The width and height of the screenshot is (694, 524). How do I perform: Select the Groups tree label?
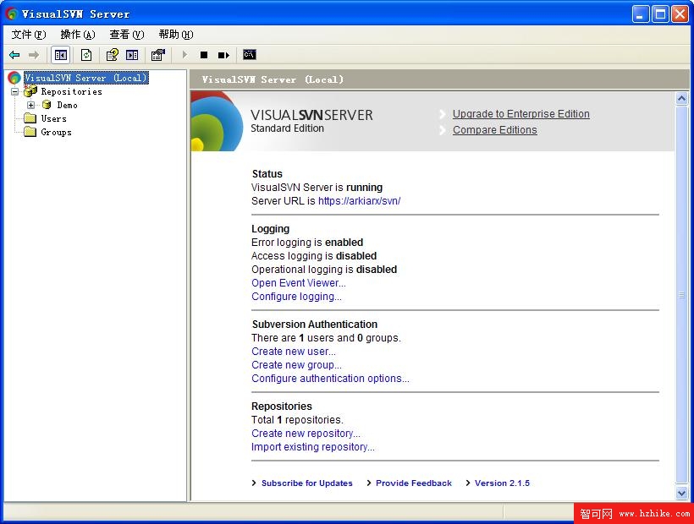coord(56,132)
